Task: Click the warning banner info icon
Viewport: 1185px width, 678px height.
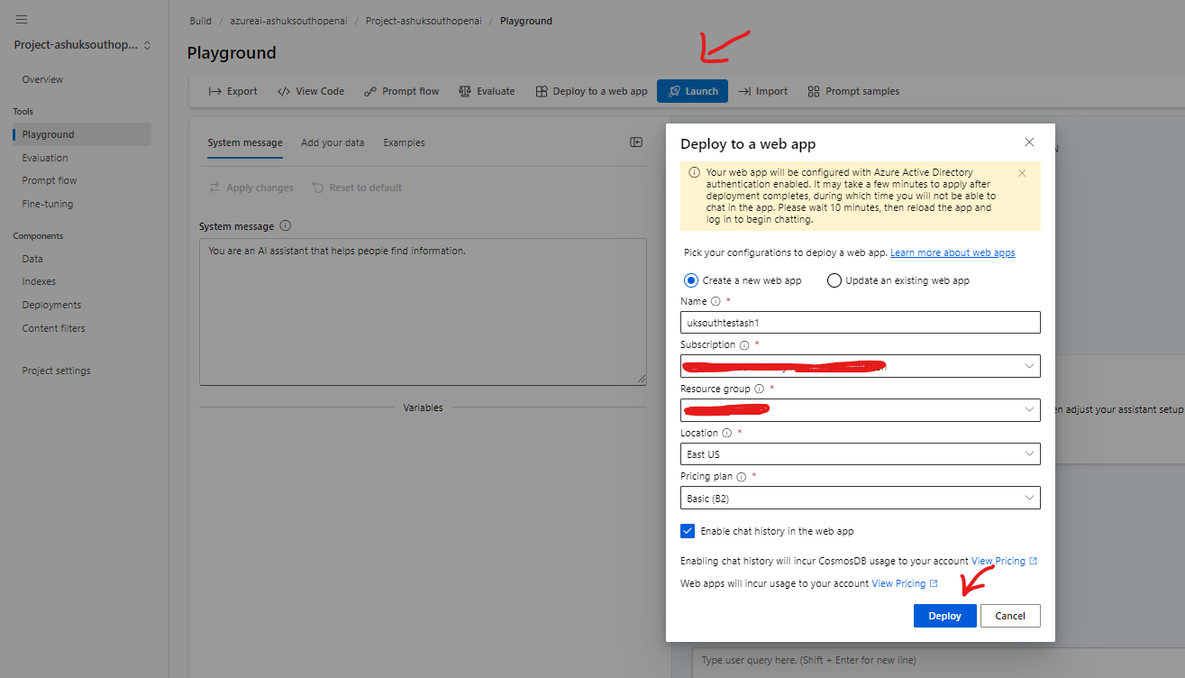Action: 694,172
